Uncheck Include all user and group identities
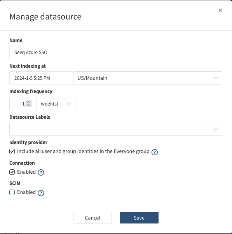The width and height of the screenshot is (232, 234). coord(12,151)
